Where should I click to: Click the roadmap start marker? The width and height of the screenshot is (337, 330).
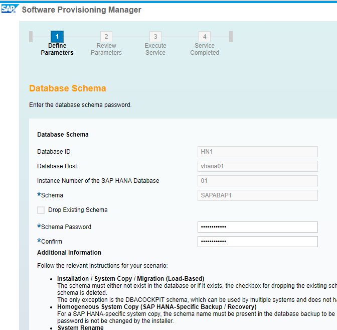[x=31, y=37]
